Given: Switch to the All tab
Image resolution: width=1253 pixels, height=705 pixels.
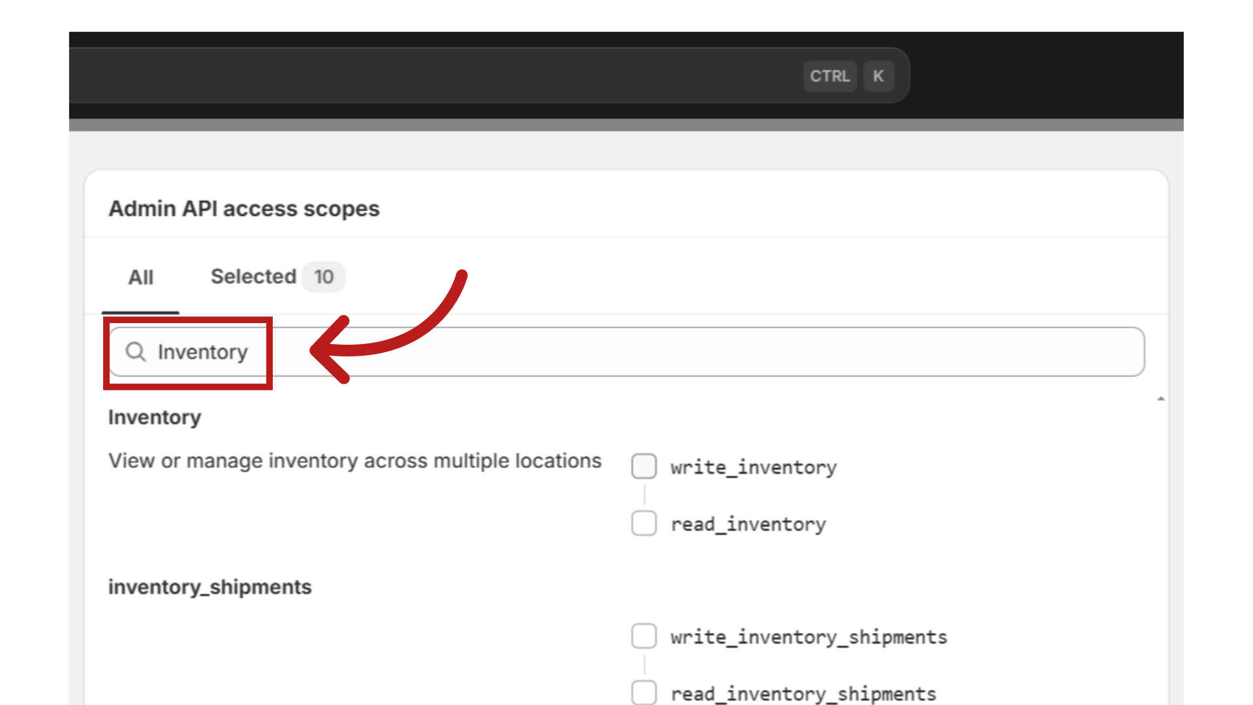Looking at the screenshot, I should (141, 277).
